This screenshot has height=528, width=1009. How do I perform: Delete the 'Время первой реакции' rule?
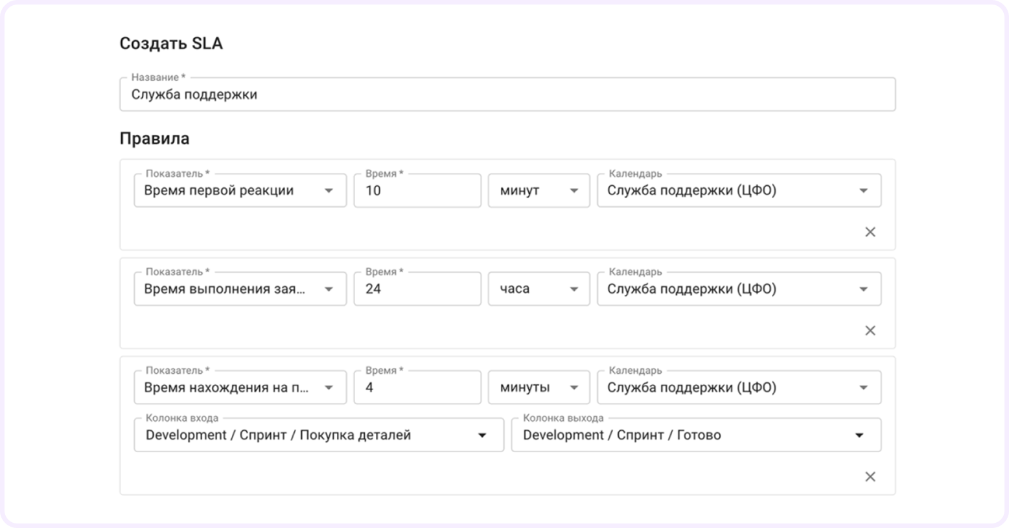pos(870,232)
